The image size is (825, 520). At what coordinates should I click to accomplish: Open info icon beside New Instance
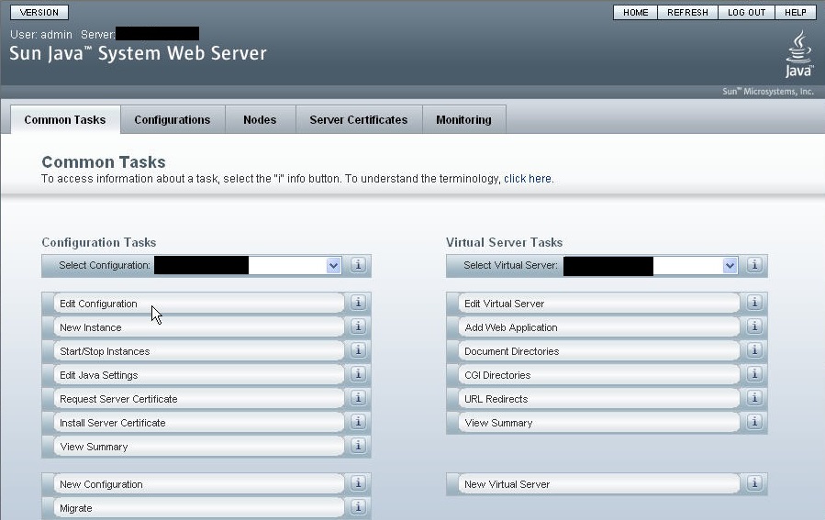358,326
